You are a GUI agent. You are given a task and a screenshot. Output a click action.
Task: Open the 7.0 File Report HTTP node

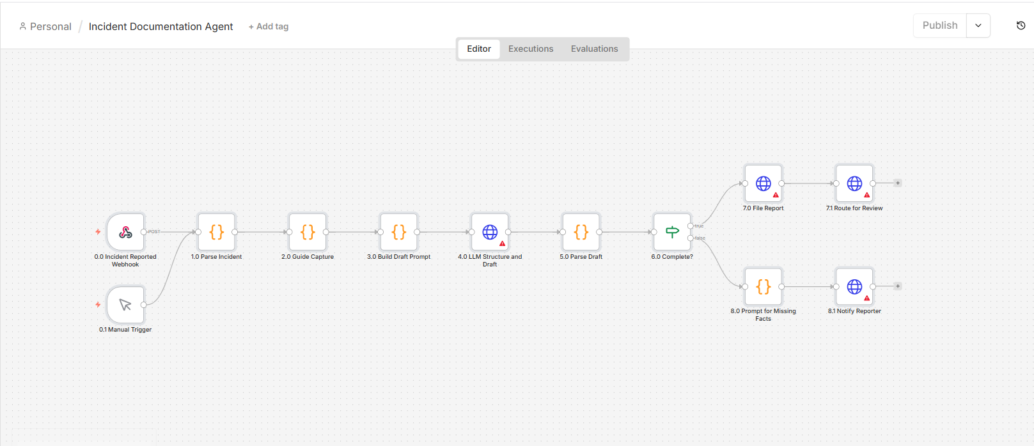click(x=764, y=183)
